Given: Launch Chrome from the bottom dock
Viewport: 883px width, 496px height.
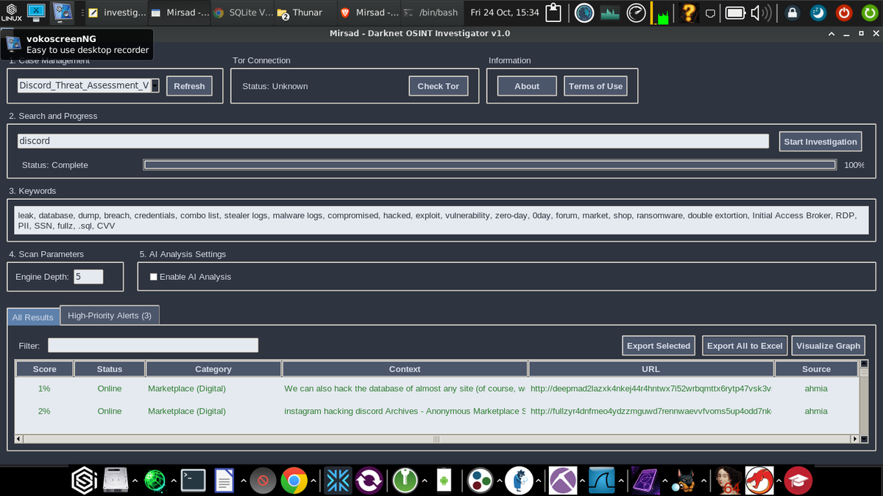Looking at the screenshot, I should click(293, 481).
